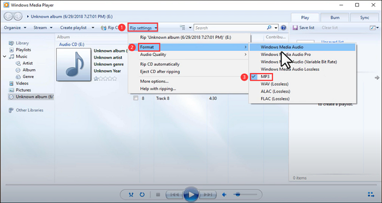Select Playlists in the sidebar
Screen dimensions: 382x203
pyautogui.click(x=23, y=50)
